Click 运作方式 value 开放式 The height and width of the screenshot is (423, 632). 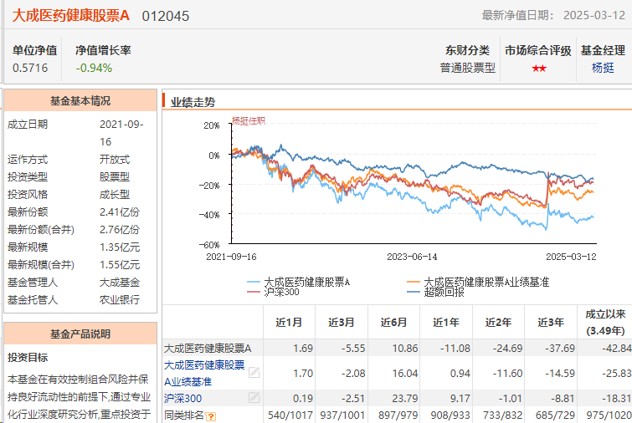coord(115,160)
